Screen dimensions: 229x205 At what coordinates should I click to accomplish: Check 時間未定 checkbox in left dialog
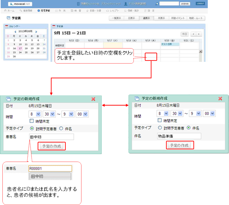31,121
